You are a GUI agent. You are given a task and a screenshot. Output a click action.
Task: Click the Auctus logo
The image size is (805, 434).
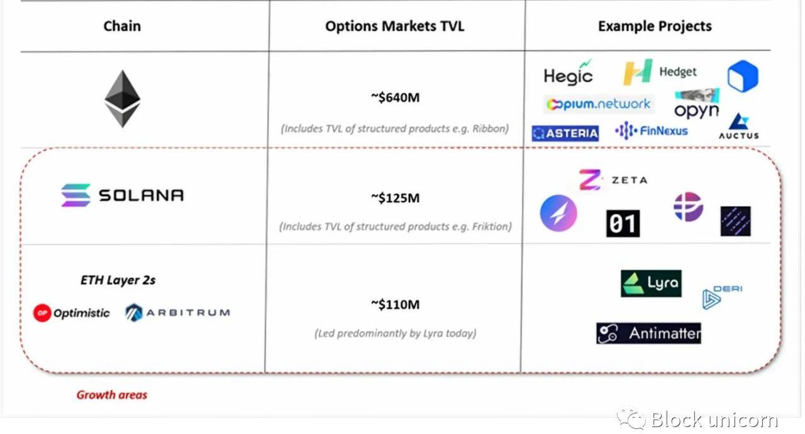coord(739,126)
